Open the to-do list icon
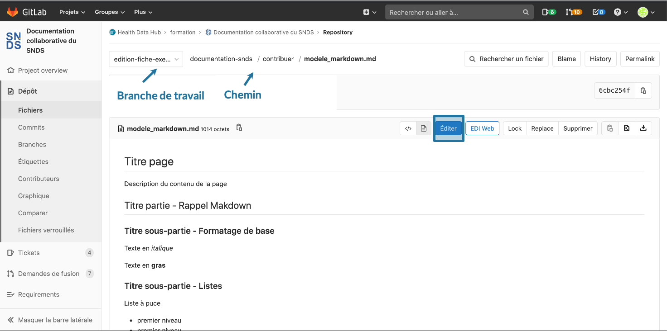 tap(599, 12)
